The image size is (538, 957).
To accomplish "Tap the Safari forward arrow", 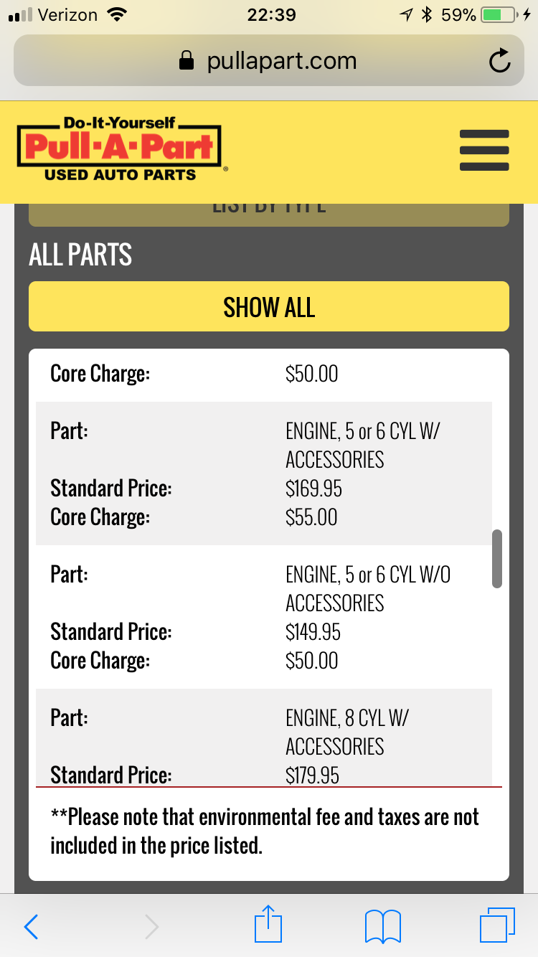I will [151, 927].
